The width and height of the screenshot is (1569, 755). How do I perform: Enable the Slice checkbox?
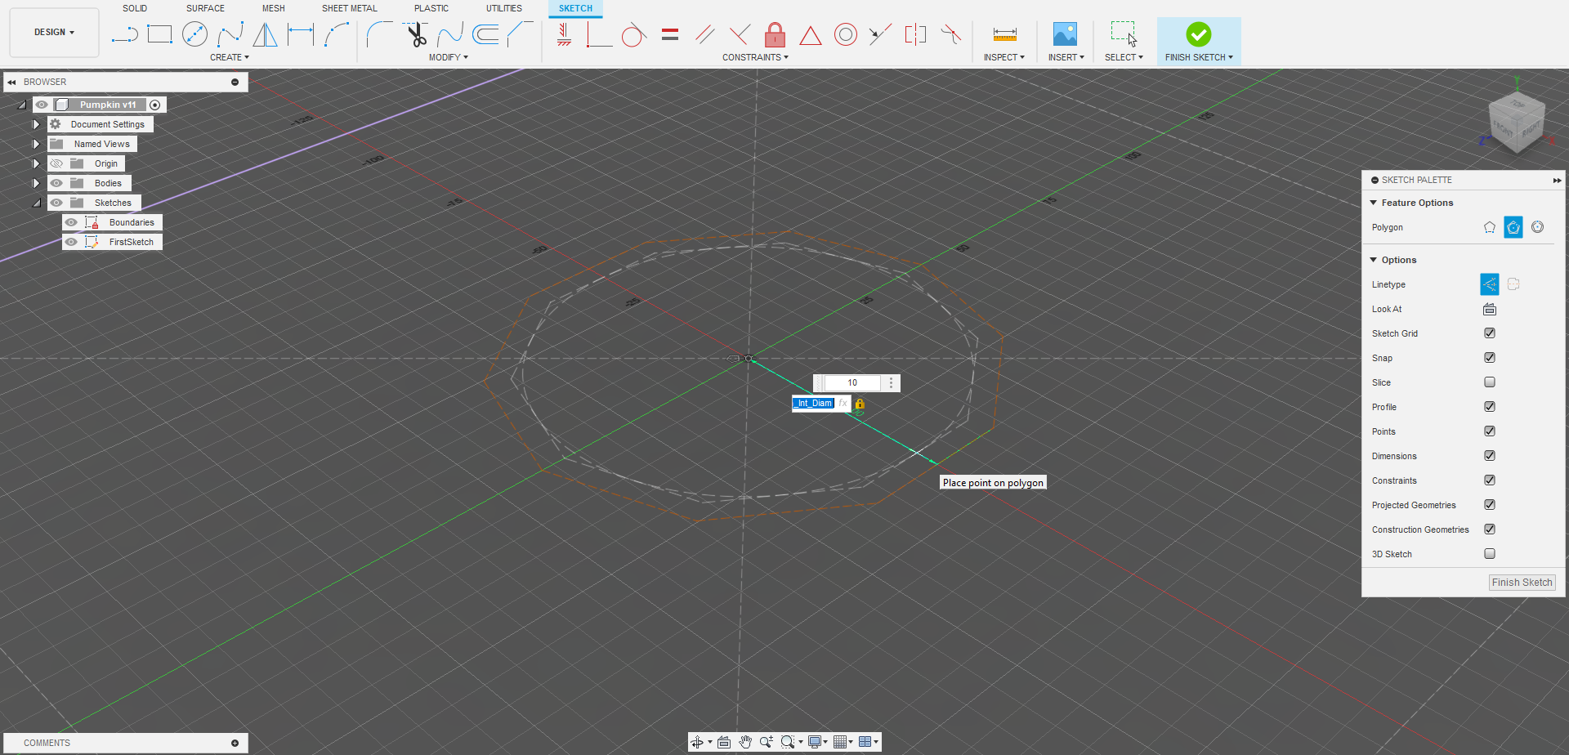coord(1490,382)
